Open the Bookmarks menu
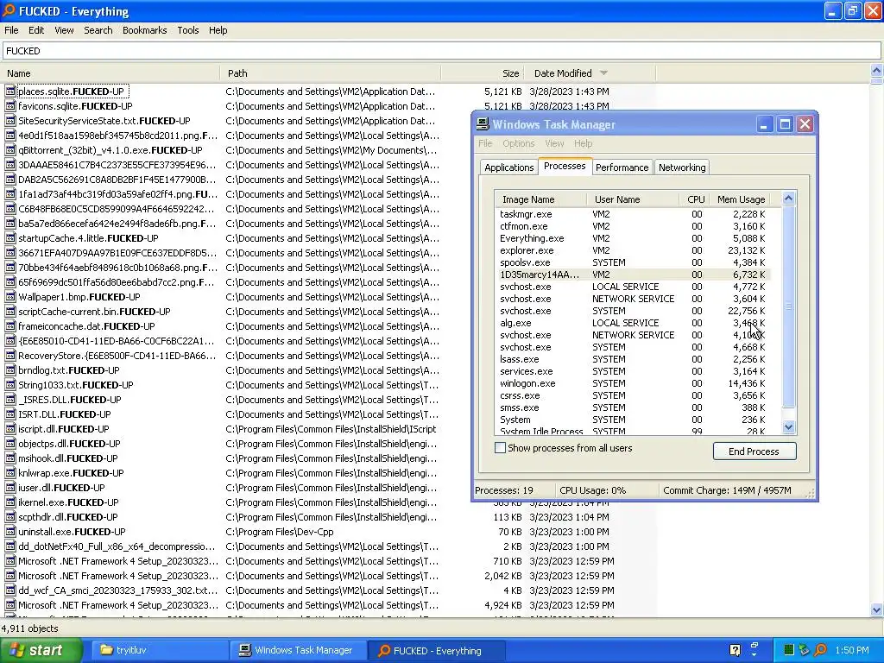Screen dimensions: 884x663 coord(145,30)
